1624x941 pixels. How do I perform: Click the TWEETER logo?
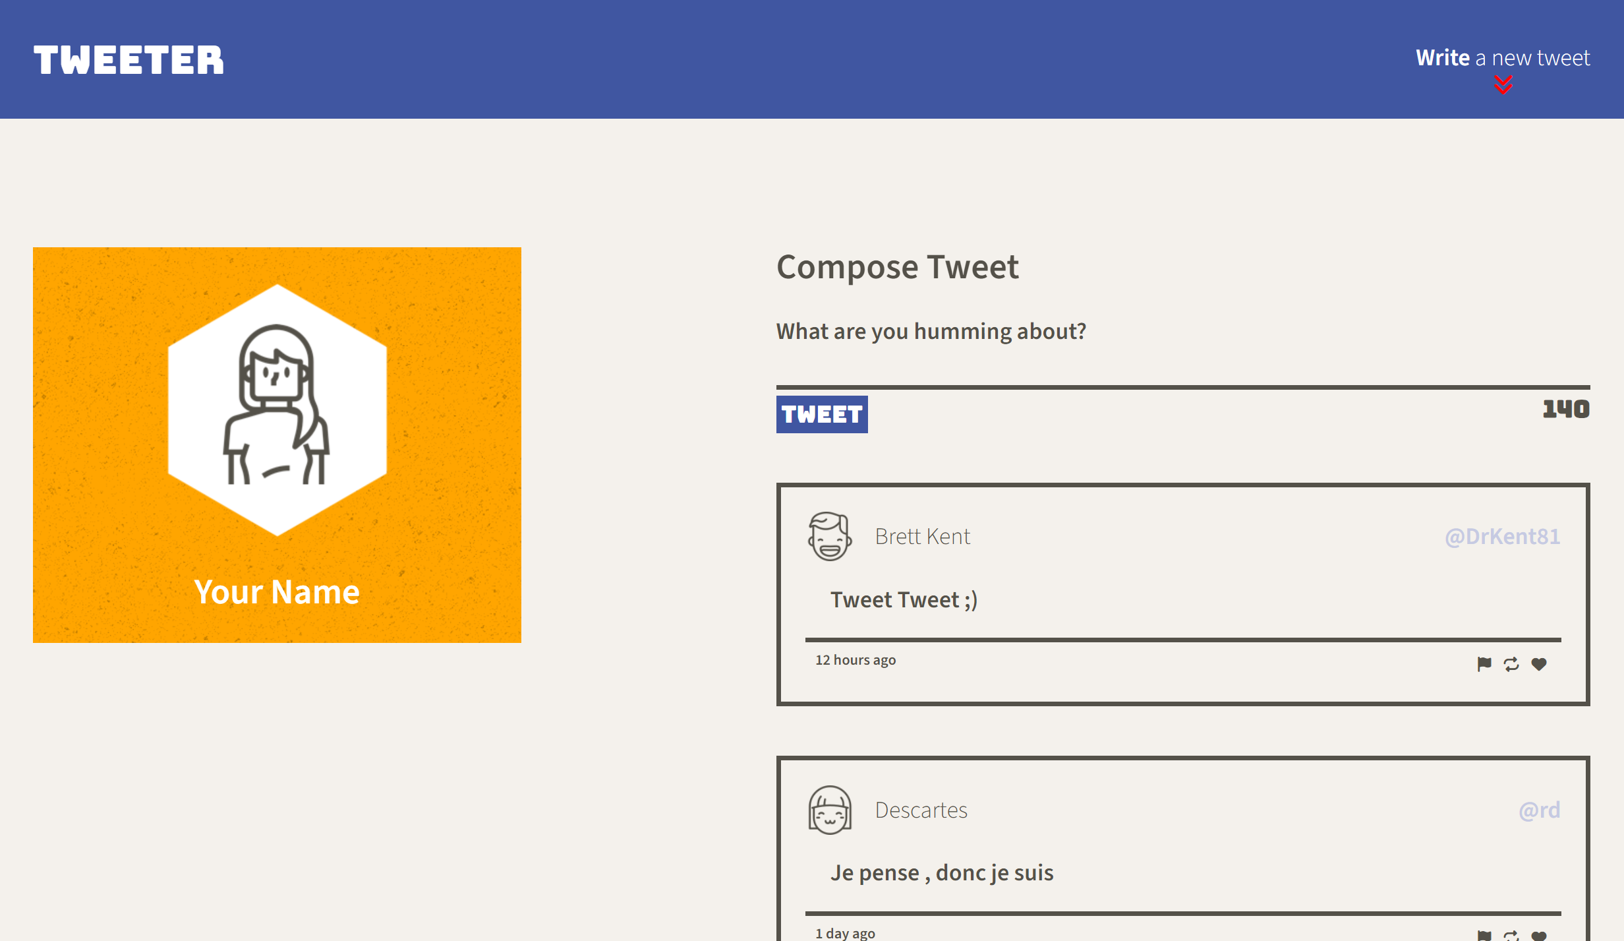point(129,60)
